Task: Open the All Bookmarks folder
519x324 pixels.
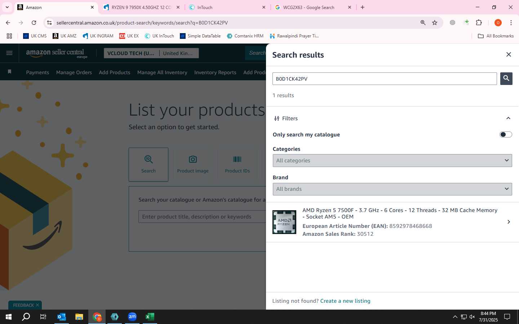Action: [x=496, y=36]
